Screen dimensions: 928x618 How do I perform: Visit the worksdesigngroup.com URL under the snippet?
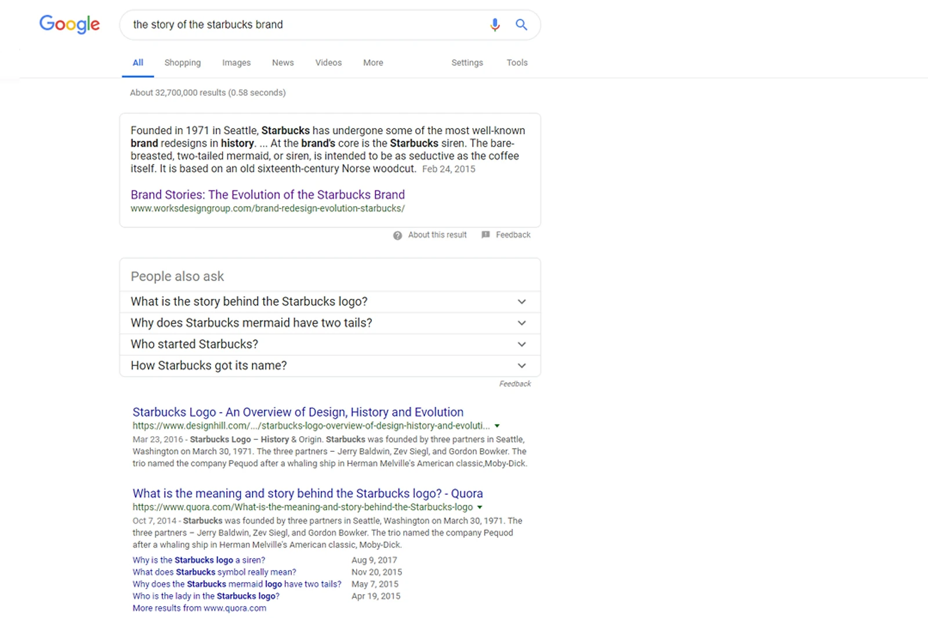pyautogui.click(x=268, y=209)
